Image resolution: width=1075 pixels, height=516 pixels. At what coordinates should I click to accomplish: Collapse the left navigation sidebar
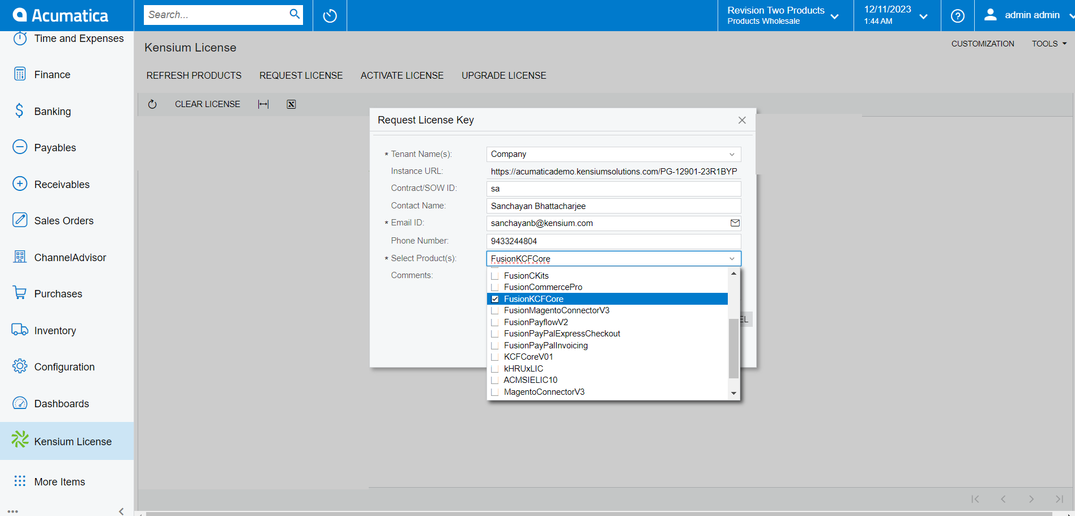click(121, 511)
